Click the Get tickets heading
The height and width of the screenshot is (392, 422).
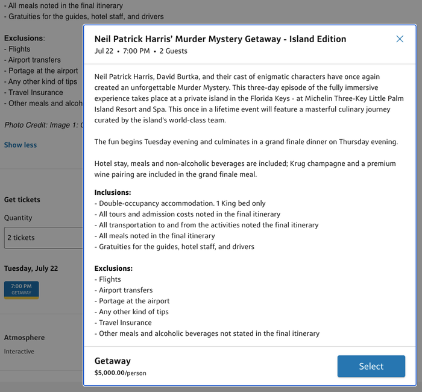[22, 200]
